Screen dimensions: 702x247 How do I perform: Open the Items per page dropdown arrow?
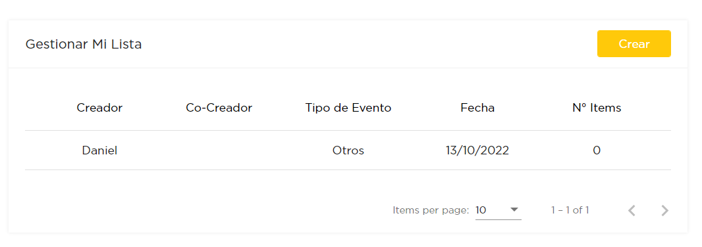[x=514, y=210]
